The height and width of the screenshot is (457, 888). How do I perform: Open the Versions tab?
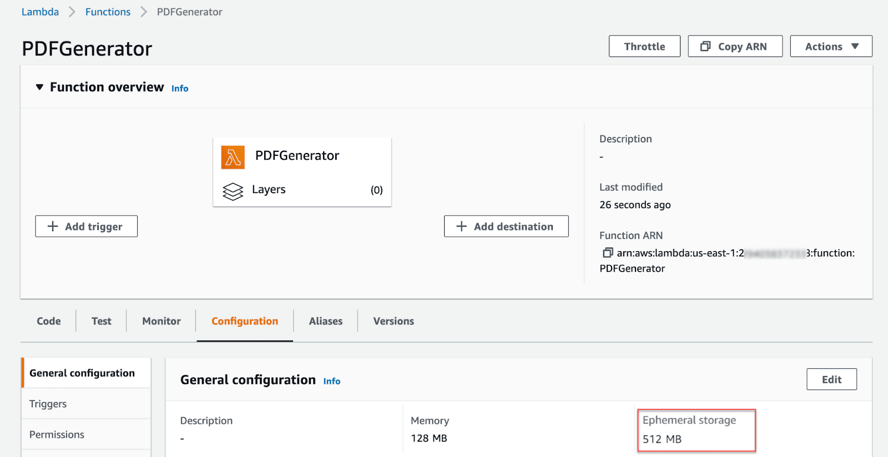[393, 321]
